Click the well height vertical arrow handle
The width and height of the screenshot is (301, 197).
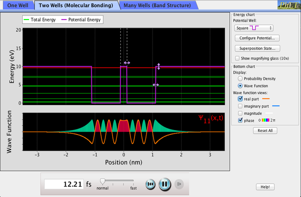coord(159,66)
